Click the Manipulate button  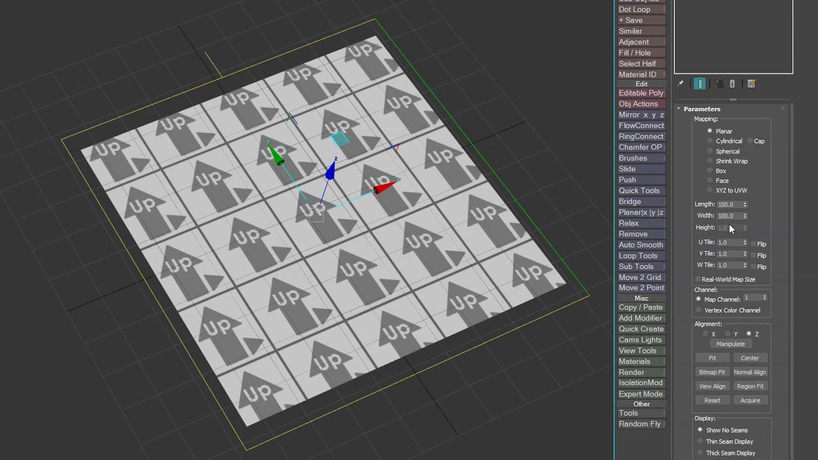(730, 344)
